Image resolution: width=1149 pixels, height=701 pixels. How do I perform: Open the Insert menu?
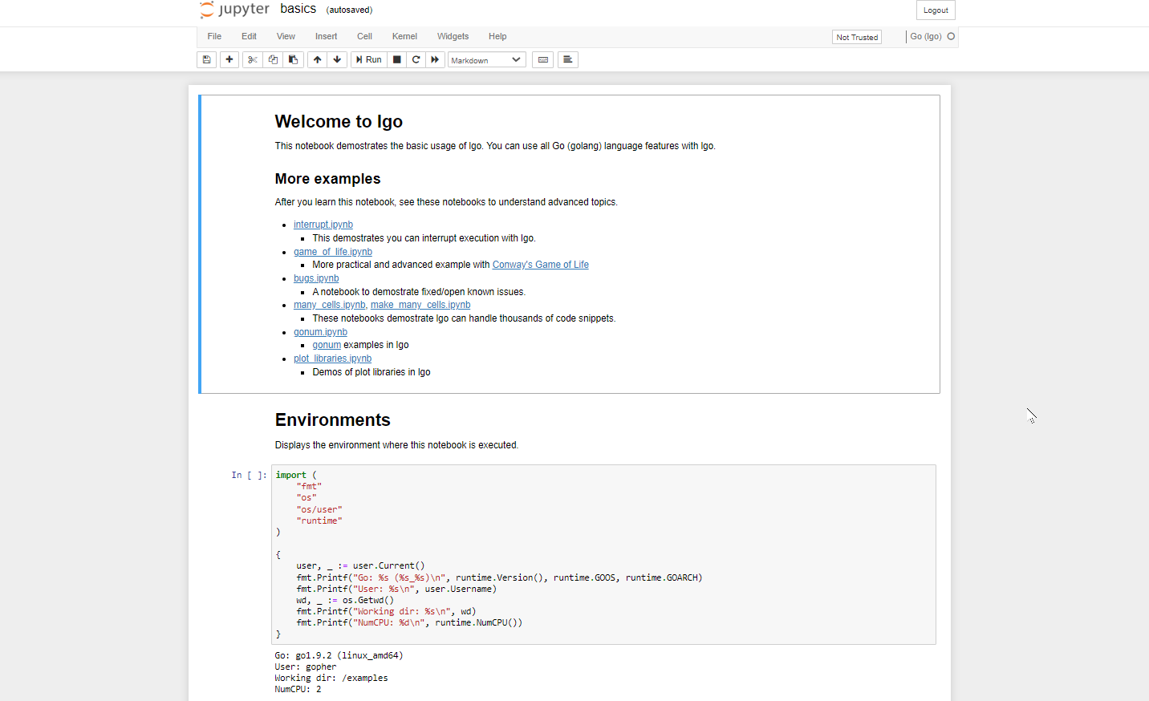[326, 36]
